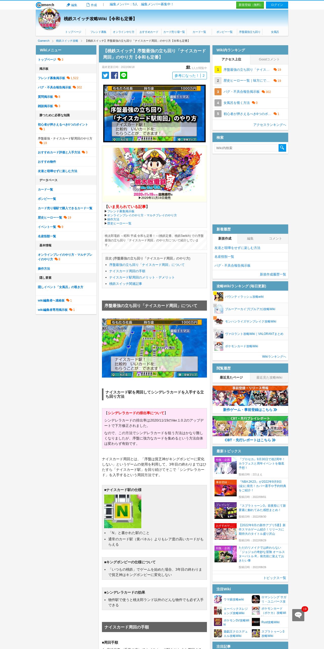The width and height of the screenshot is (324, 649).
Task: Click ヴァロラント攻略Wiki thumbnail icon
Action: 219,334
